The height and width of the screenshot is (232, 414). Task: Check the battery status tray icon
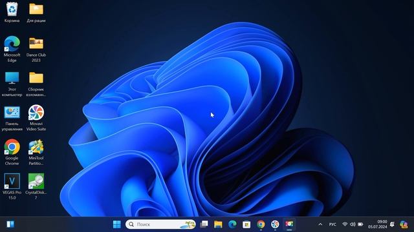tap(360, 224)
